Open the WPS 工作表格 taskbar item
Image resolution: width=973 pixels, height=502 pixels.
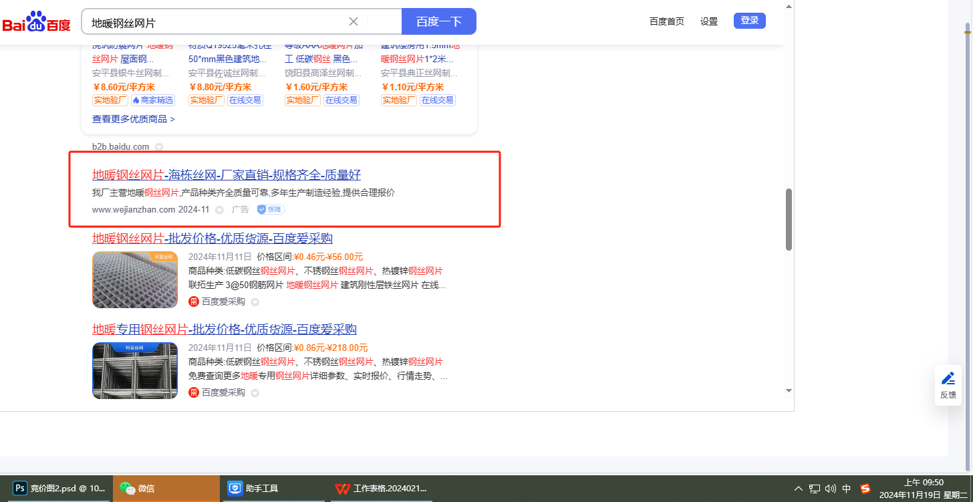[381, 489]
